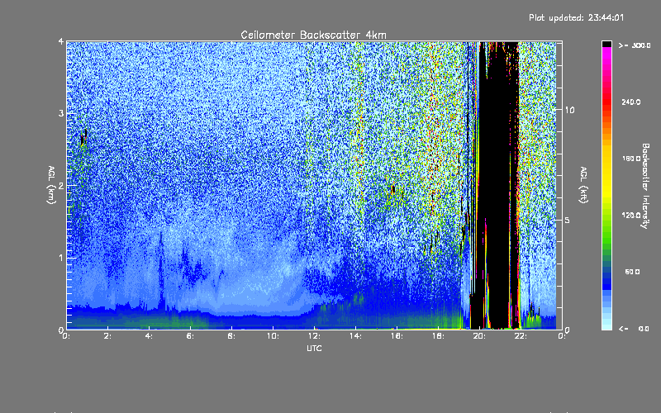Click the '>= 300.0' colorbar maximum label
The image size is (661, 413).
635,45
